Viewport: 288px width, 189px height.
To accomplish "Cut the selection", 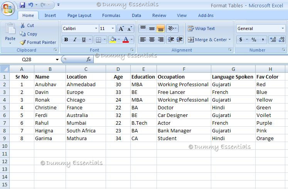I will 27,25.
